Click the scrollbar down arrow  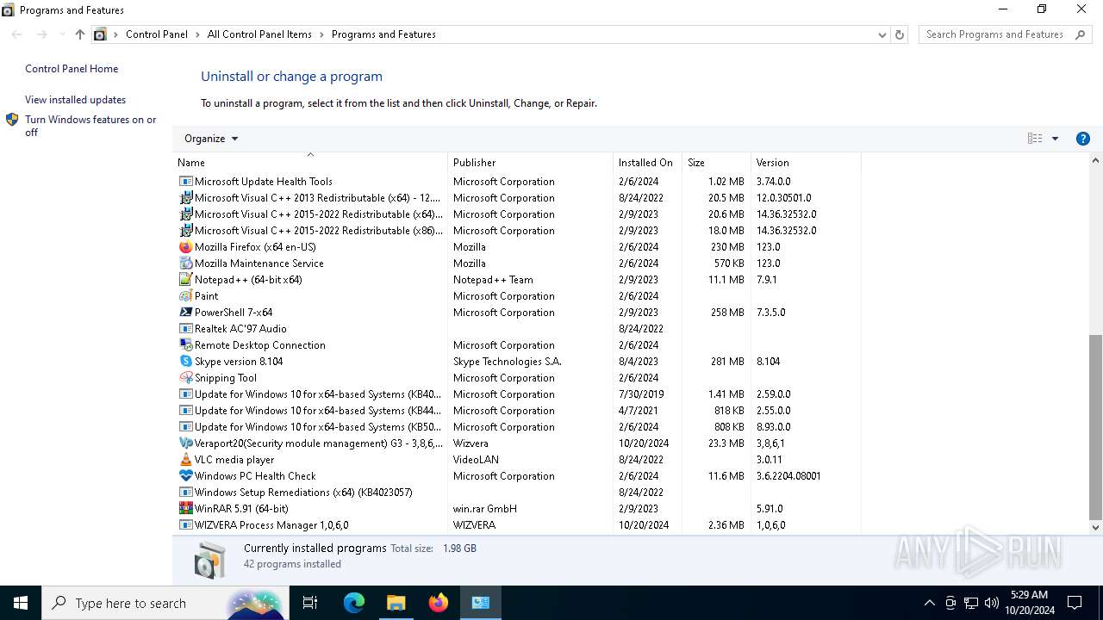click(1096, 527)
